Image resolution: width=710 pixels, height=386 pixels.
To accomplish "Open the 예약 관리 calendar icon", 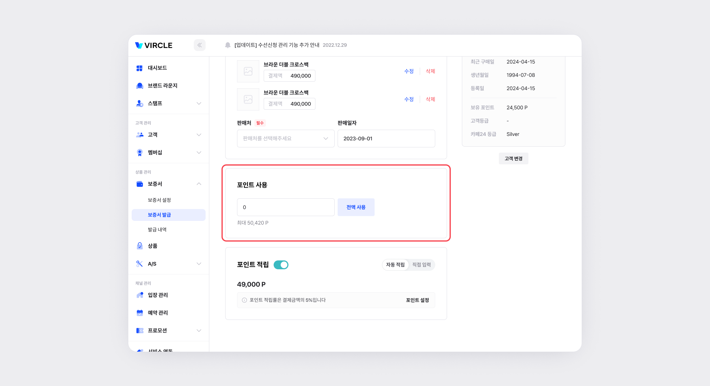I will coord(139,313).
